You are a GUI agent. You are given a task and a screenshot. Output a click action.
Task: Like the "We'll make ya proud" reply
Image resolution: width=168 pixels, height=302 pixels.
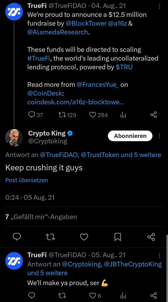[x=93, y=296]
